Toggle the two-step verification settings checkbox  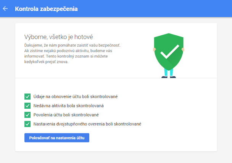[x=27, y=124]
